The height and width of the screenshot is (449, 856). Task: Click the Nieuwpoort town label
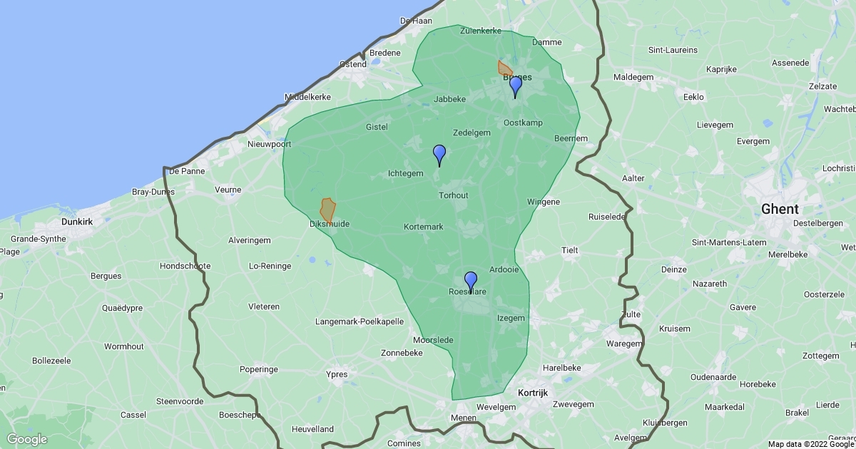[270, 143]
